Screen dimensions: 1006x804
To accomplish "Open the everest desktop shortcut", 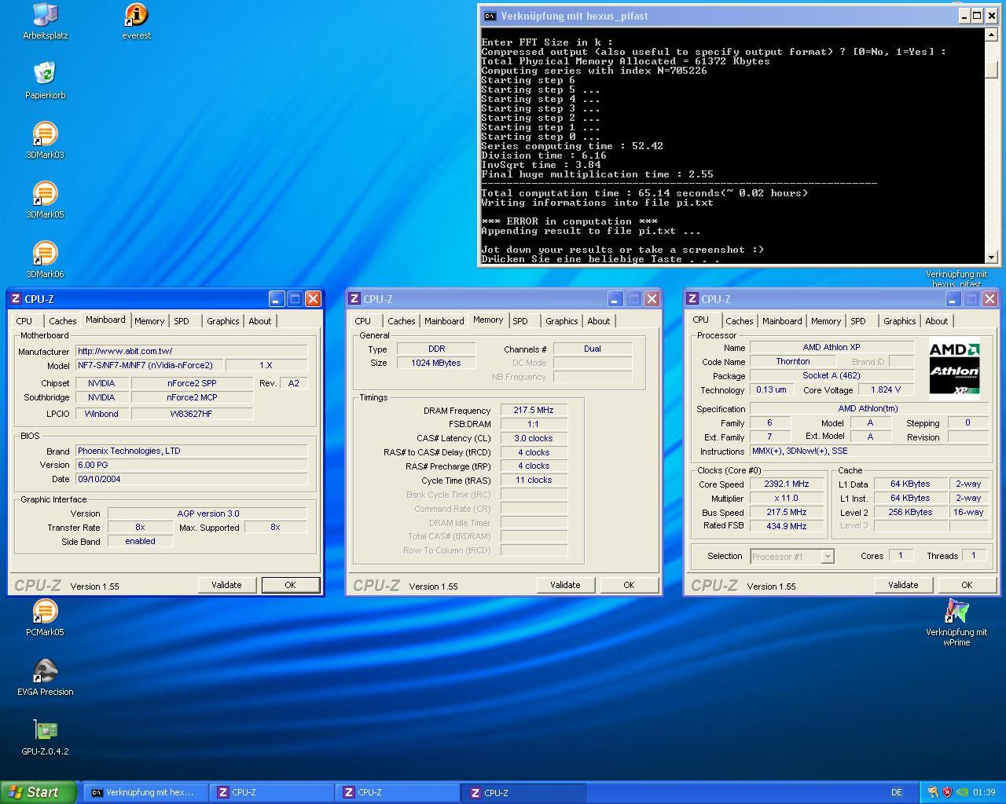I will point(136,21).
